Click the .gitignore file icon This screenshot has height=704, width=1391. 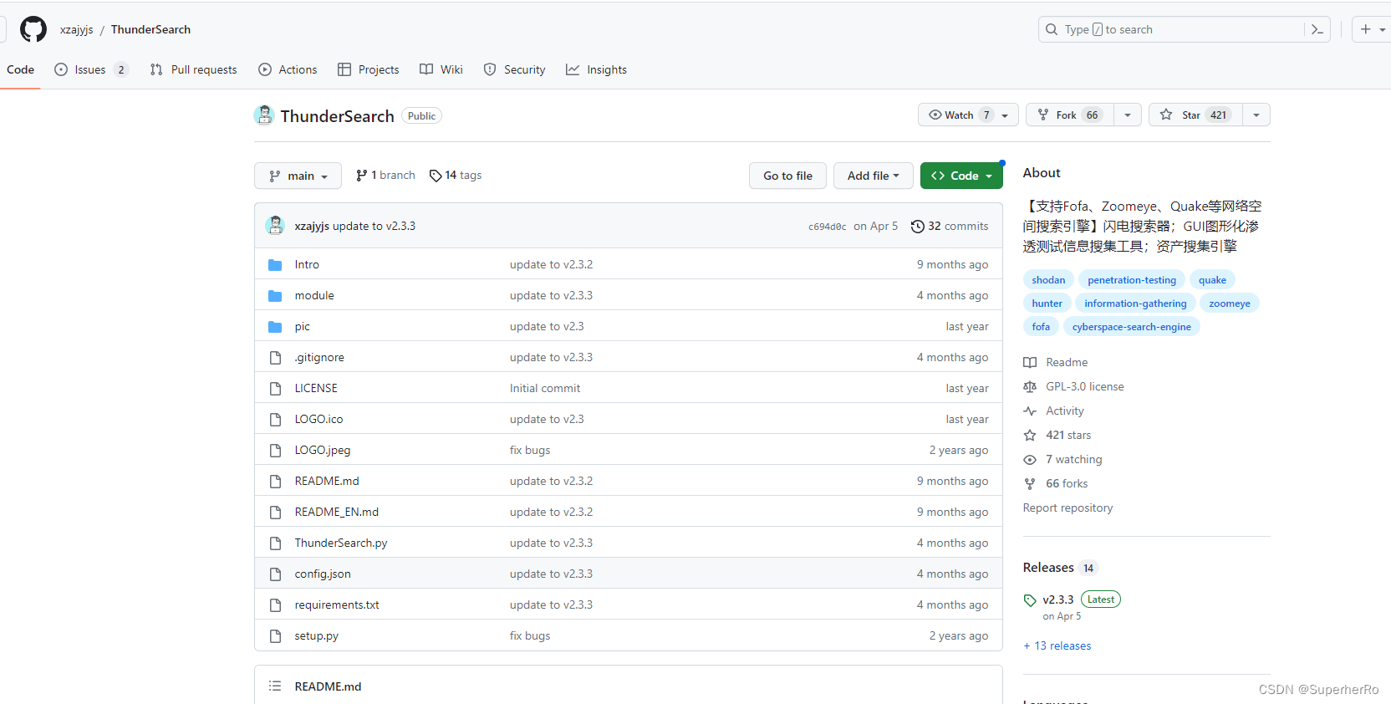(x=275, y=358)
